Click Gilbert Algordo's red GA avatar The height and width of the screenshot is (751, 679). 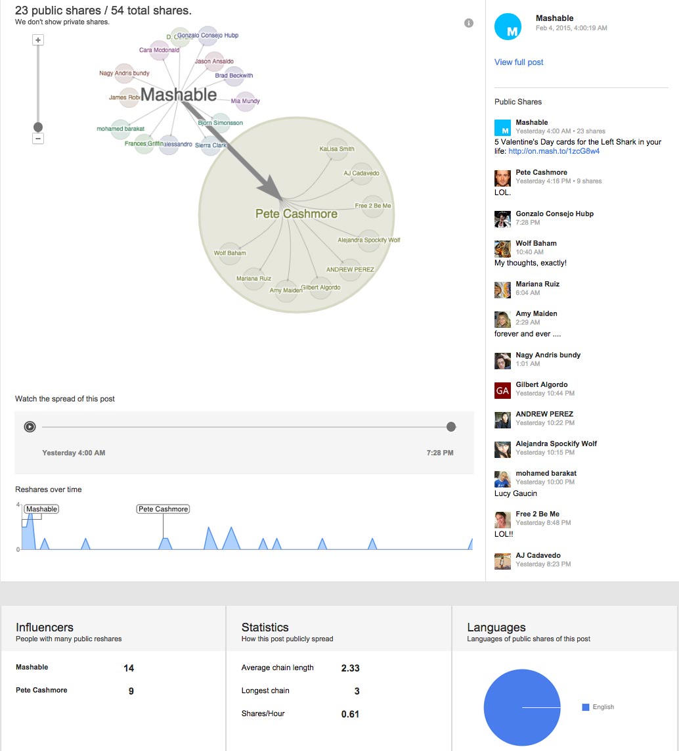coord(502,390)
